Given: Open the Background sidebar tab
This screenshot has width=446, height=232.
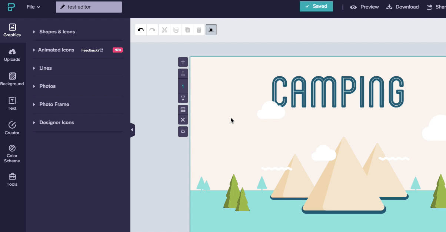Looking at the screenshot, I should [12, 79].
